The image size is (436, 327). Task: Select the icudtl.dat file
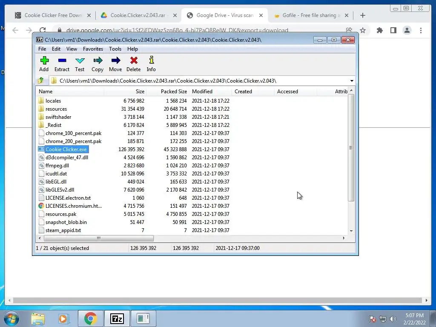click(x=56, y=174)
